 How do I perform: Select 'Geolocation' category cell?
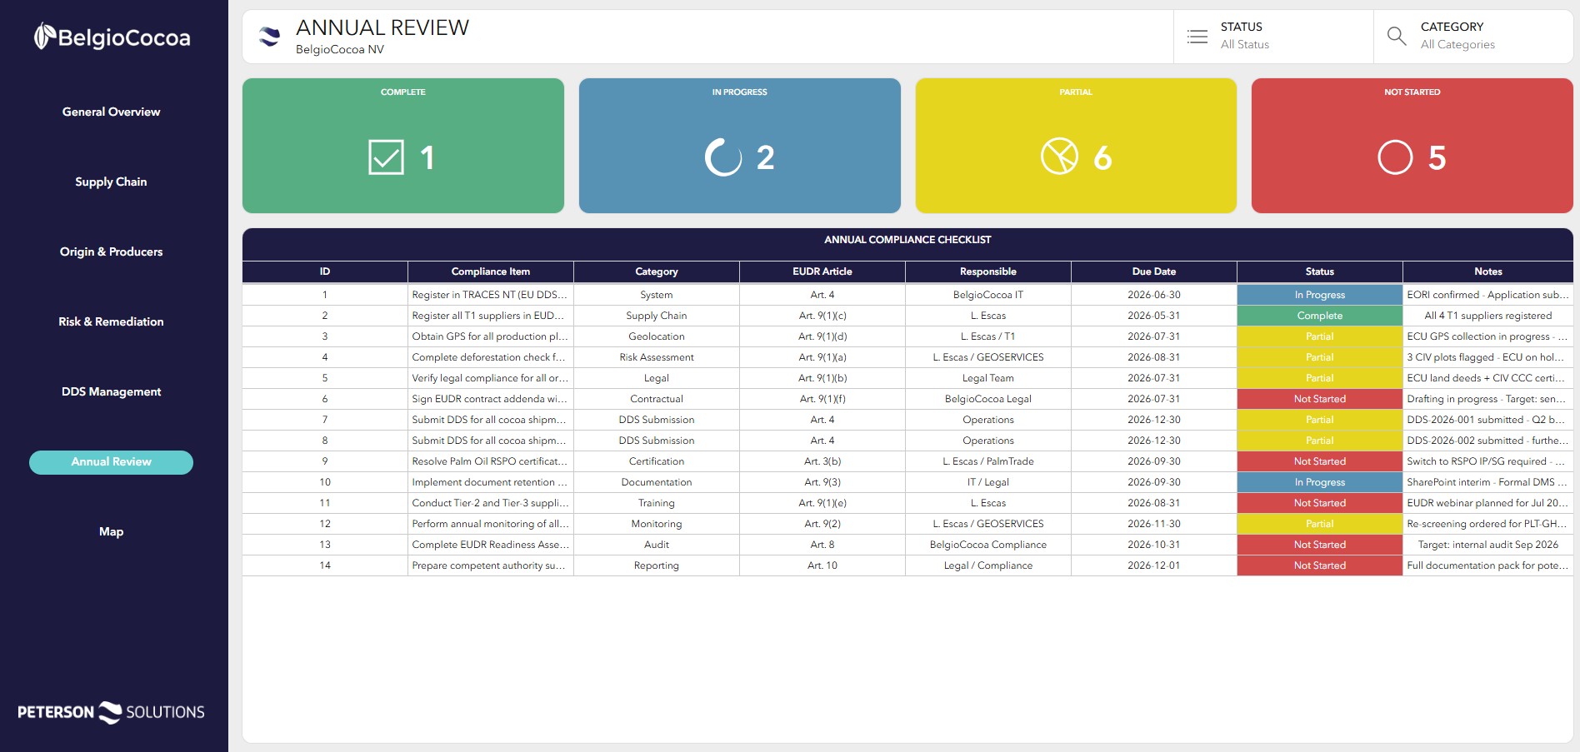657,336
